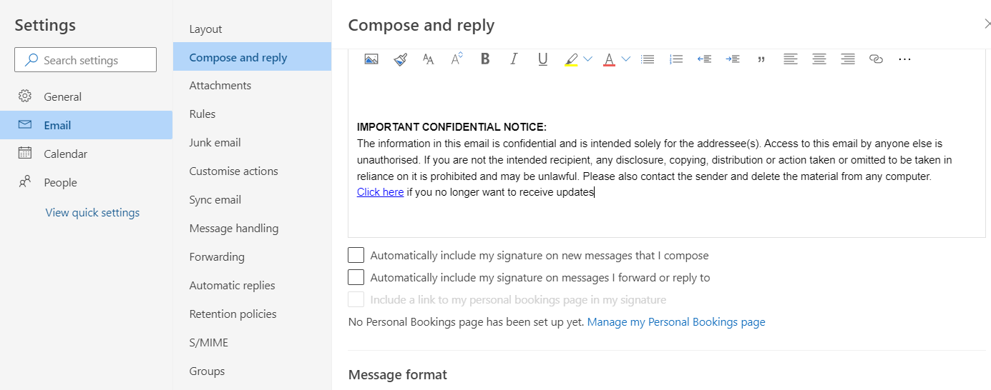
Task: Click View quick settings link
Action: pyautogui.click(x=92, y=212)
